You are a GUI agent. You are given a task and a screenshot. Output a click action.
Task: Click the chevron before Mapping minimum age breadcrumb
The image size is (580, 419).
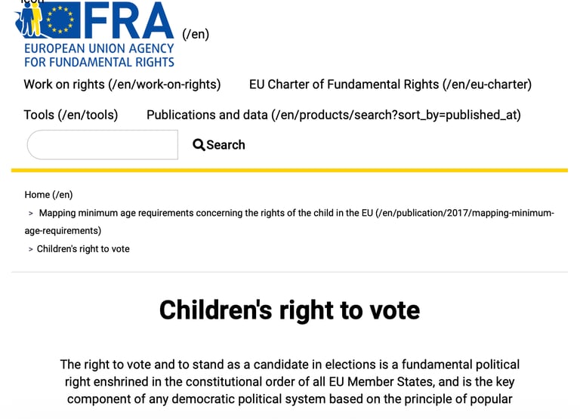(30, 214)
